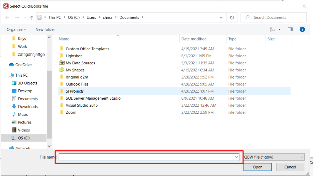
Task: Click scroll-up arrow of navigation pane
Action: [49, 37]
